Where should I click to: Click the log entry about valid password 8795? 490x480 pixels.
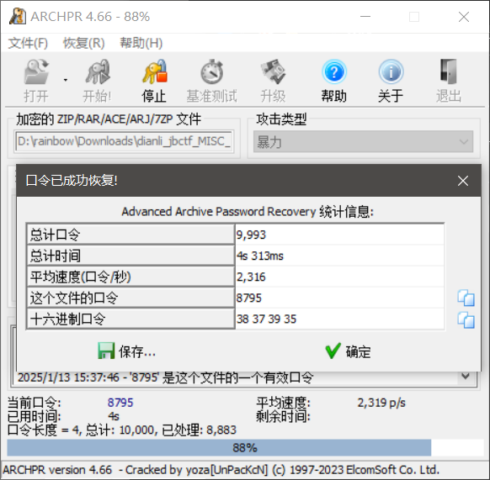point(165,377)
